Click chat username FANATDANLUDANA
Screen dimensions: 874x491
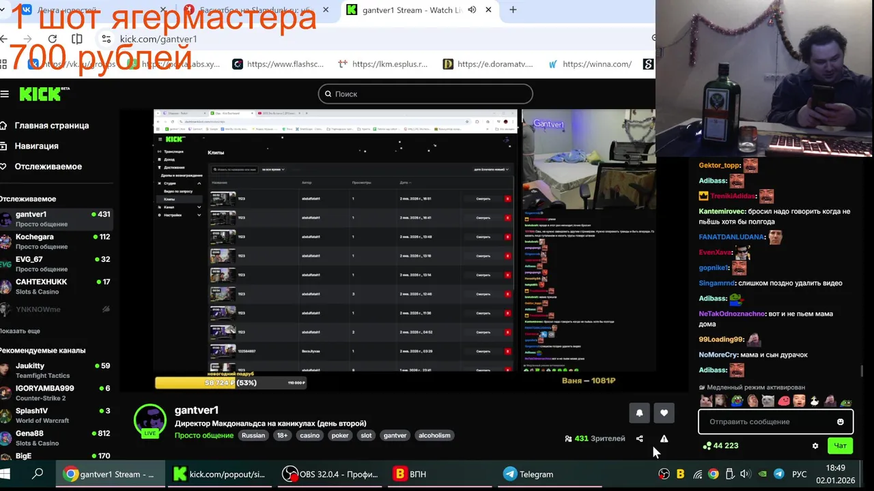pyautogui.click(x=732, y=237)
